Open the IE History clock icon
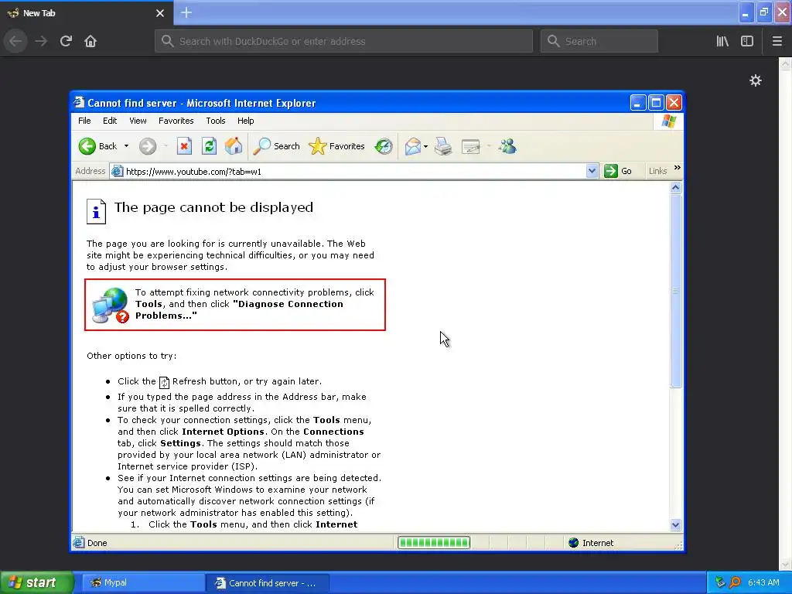792x594 pixels. tap(384, 146)
